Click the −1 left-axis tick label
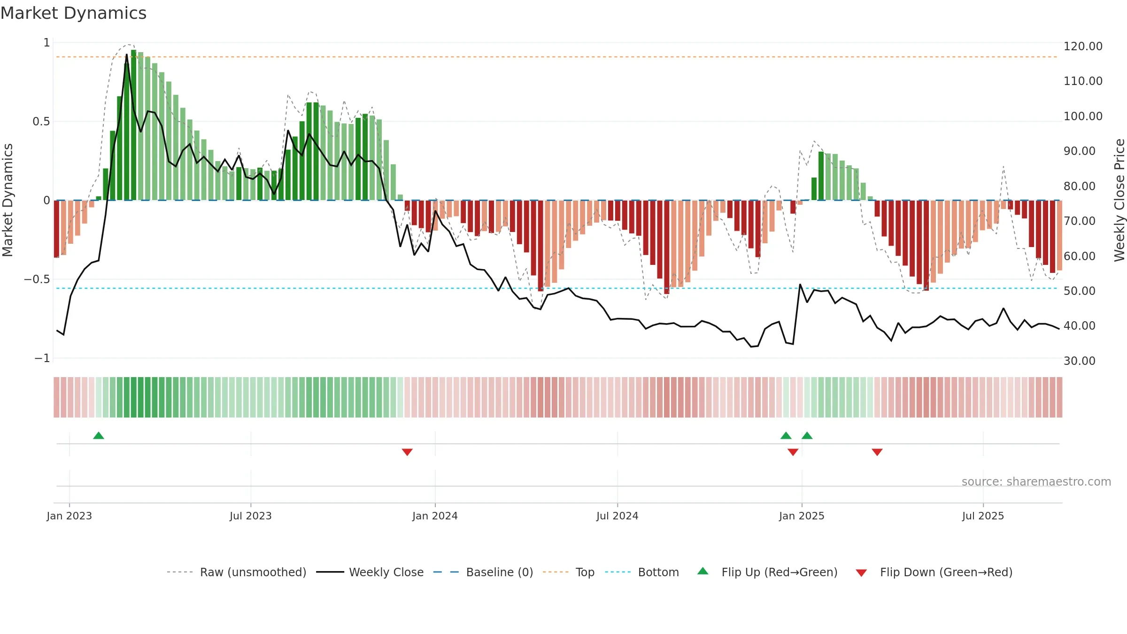This screenshot has width=1127, height=634. pos(42,358)
